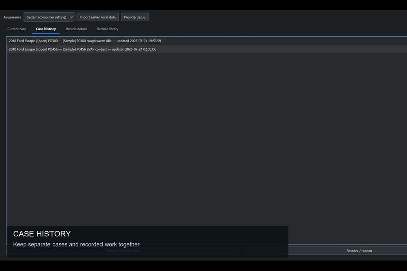Viewport: 407px width, 271px height.
Task: Switch to the Current case tab
Action: pos(17,29)
